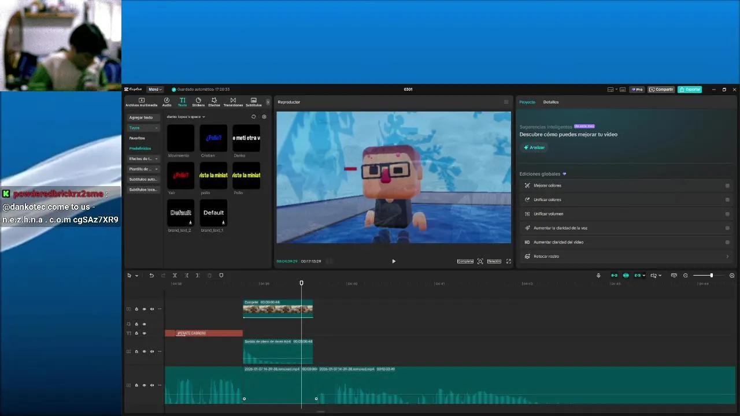Enter fullscreen preview mode
740x416 pixels.
click(509, 261)
